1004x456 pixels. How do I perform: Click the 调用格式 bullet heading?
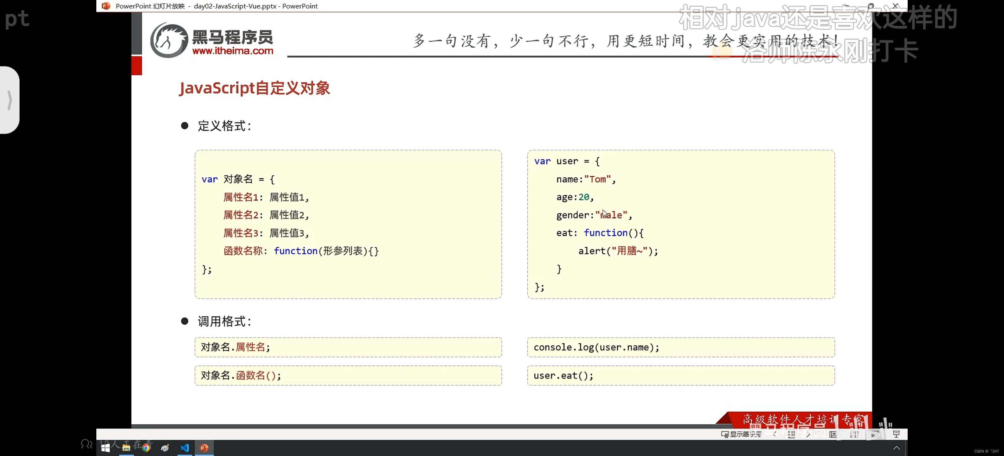[x=224, y=321]
